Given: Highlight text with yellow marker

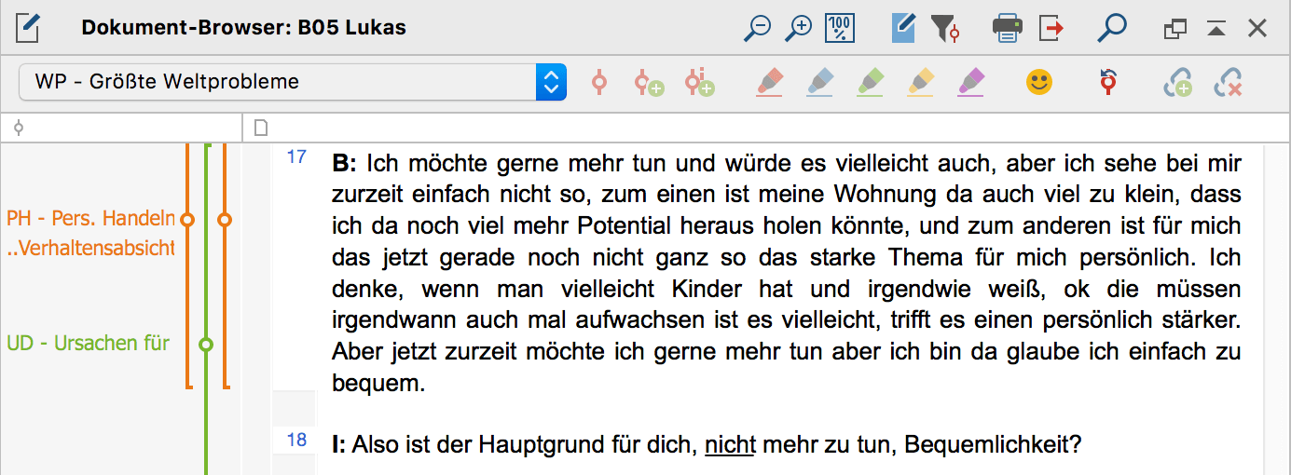Looking at the screenshot, I should (x=920, y=83).
